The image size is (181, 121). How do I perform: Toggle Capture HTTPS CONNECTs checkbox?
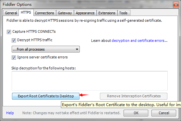pyautogui.click(x=9, y=32)
